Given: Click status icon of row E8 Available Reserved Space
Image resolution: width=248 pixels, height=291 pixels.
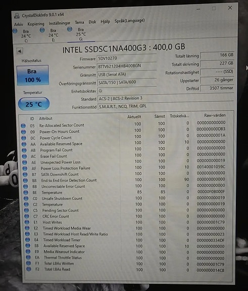Looking at the screenshot, I should tap(28, 246).
